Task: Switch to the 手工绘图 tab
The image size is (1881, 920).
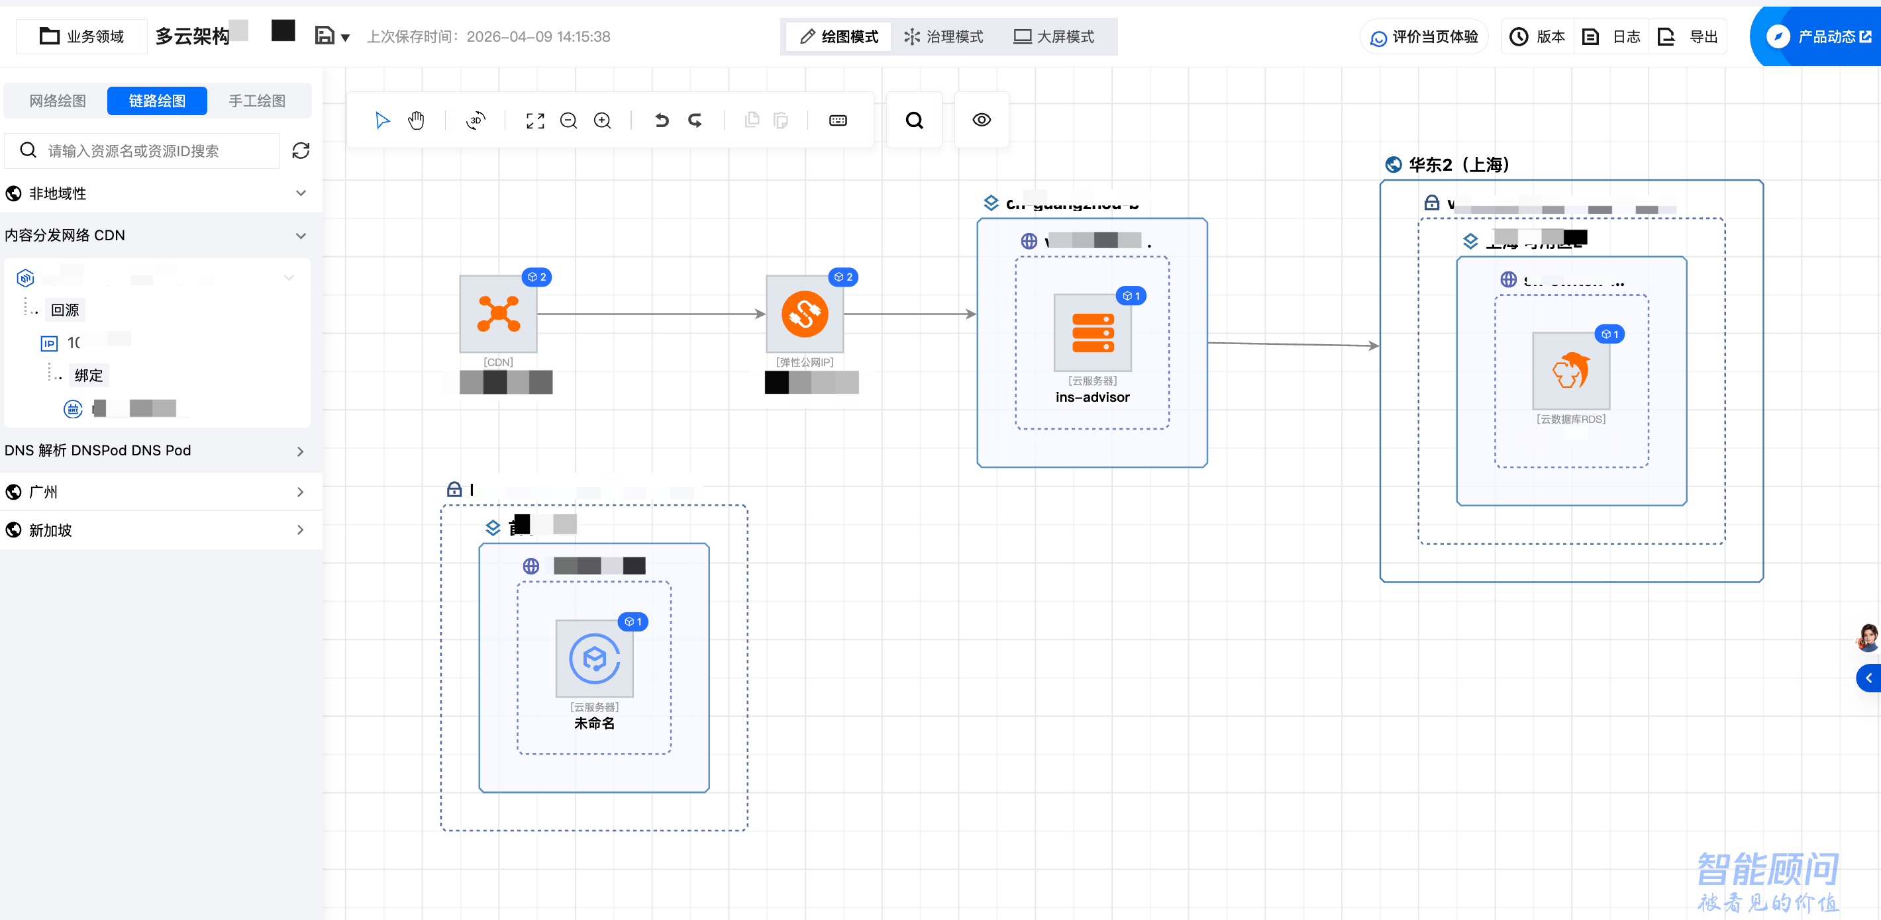Action: point(257,101)
